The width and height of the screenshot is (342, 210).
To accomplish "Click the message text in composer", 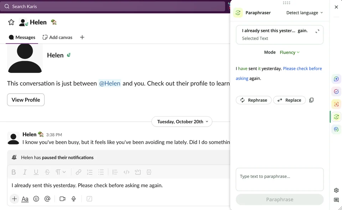I will 87,185.
